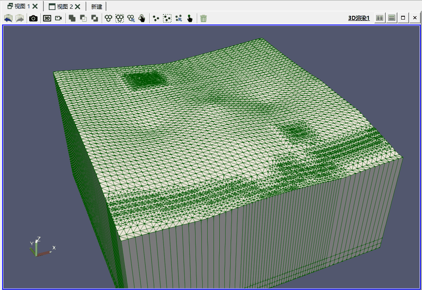Click the XYZ orientation axes widget
This screenshot has height=290, width=422.
pyautogui.click(x=43, y=247)
